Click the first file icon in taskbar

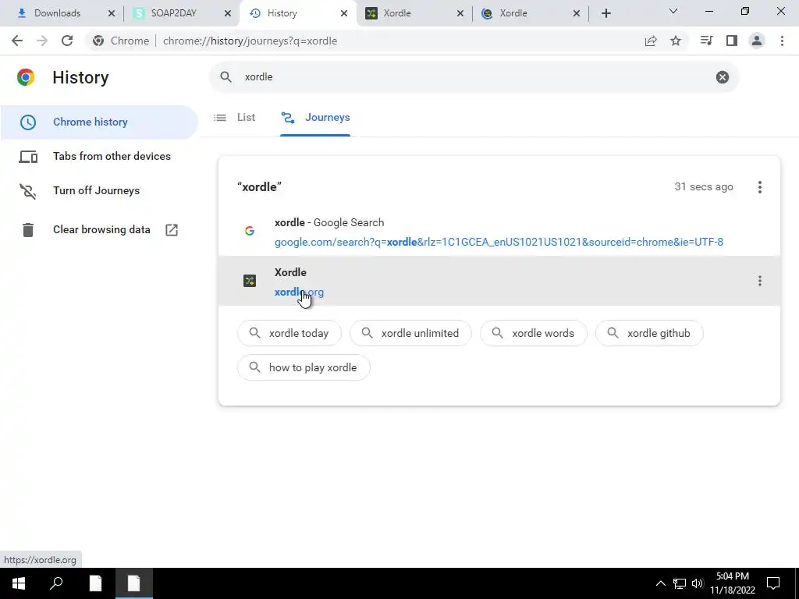(95, 583)
